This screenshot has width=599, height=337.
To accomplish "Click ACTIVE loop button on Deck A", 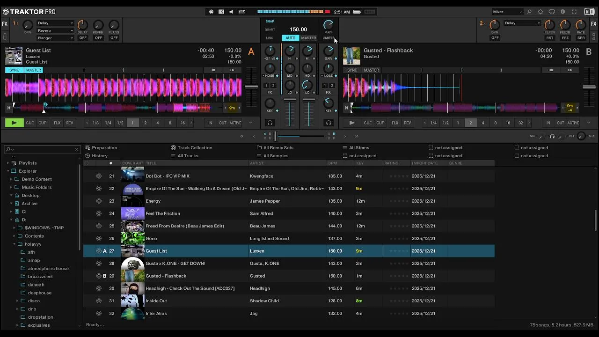I will tap(235, 123).
